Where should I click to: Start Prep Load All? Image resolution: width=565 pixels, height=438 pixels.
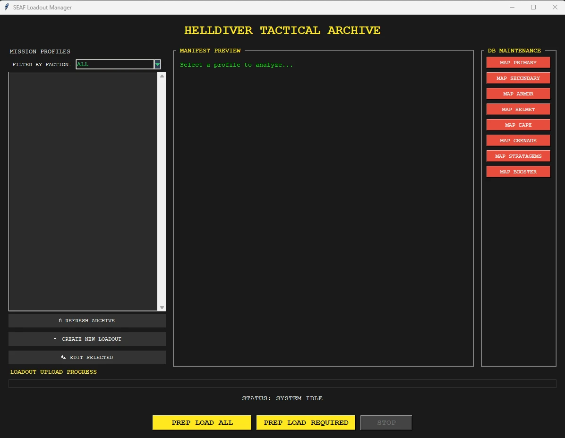click(202, 422)
